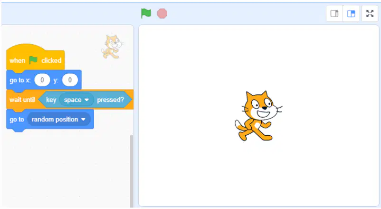Click the cat sprite on the stage
Image resolution: width=381 pixels, height=209 pixels.
click(x=258, y=116)
